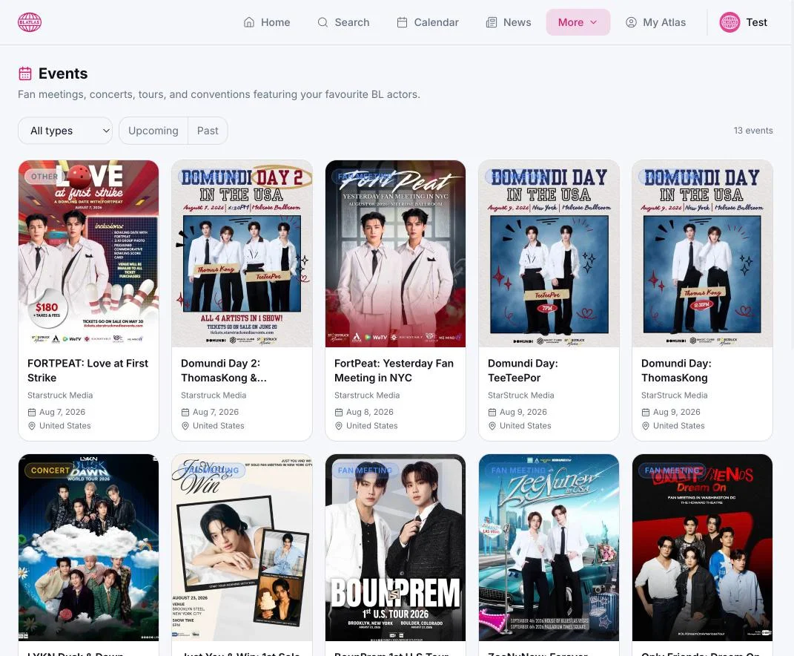Open Search from the navbar
Image resolution: width=794 pixels, height=656 pixels.
click(x=343, y=22)
